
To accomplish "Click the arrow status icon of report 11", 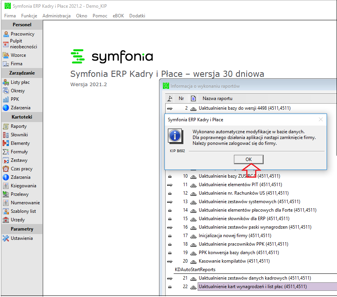I will click(170, 185).
